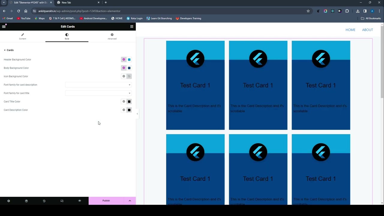Click React Developer Tools extension icon
The image size is (384, 216).
332,11
